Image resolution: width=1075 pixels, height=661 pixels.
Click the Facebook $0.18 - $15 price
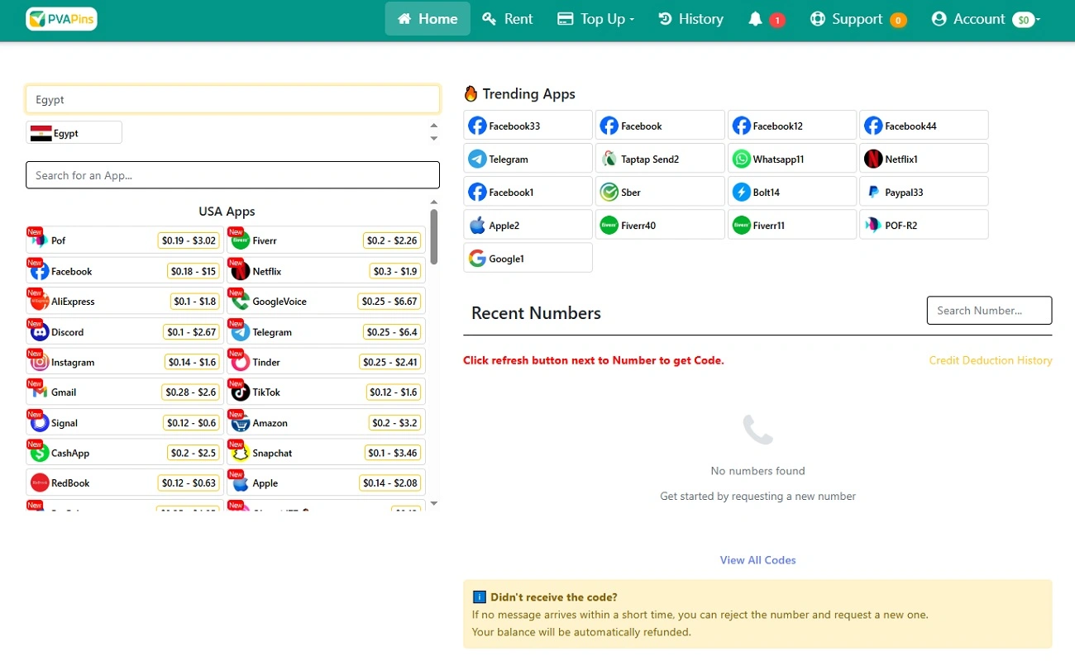coord(193,271)
